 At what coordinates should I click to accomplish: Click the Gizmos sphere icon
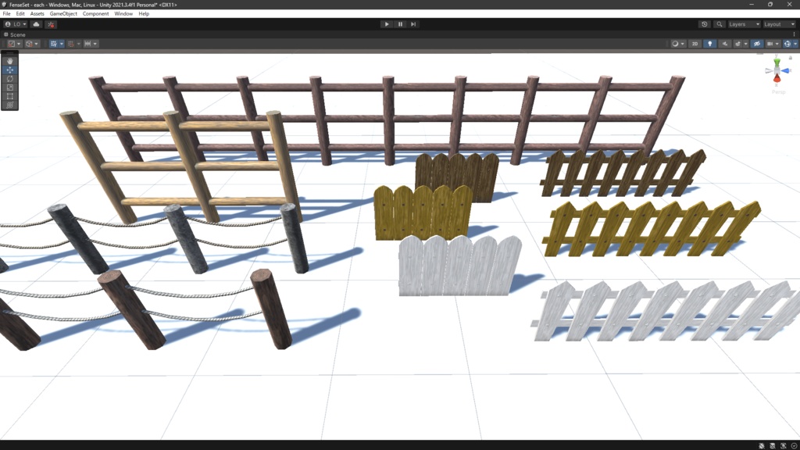(x=787, y=44)
